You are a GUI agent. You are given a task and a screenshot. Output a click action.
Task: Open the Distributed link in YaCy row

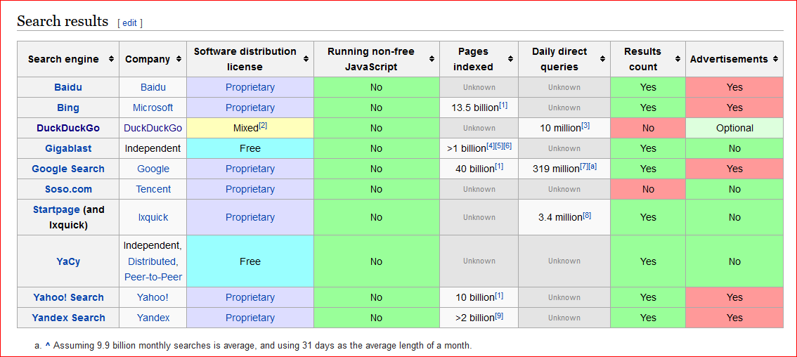[x=153, y=261]
